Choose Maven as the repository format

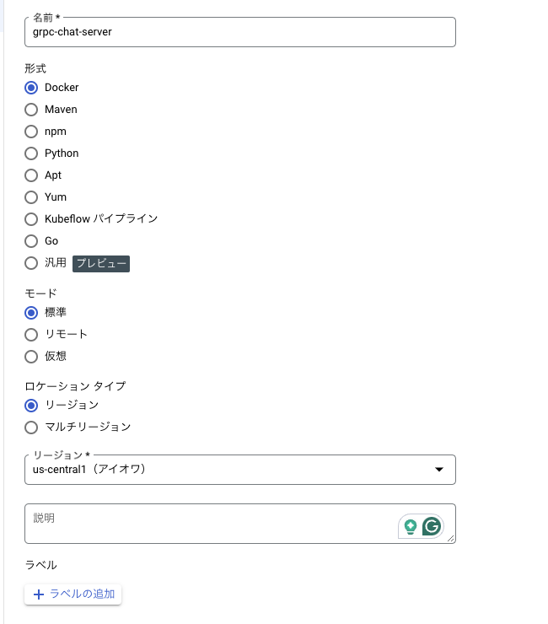click(x=31, y=110)
